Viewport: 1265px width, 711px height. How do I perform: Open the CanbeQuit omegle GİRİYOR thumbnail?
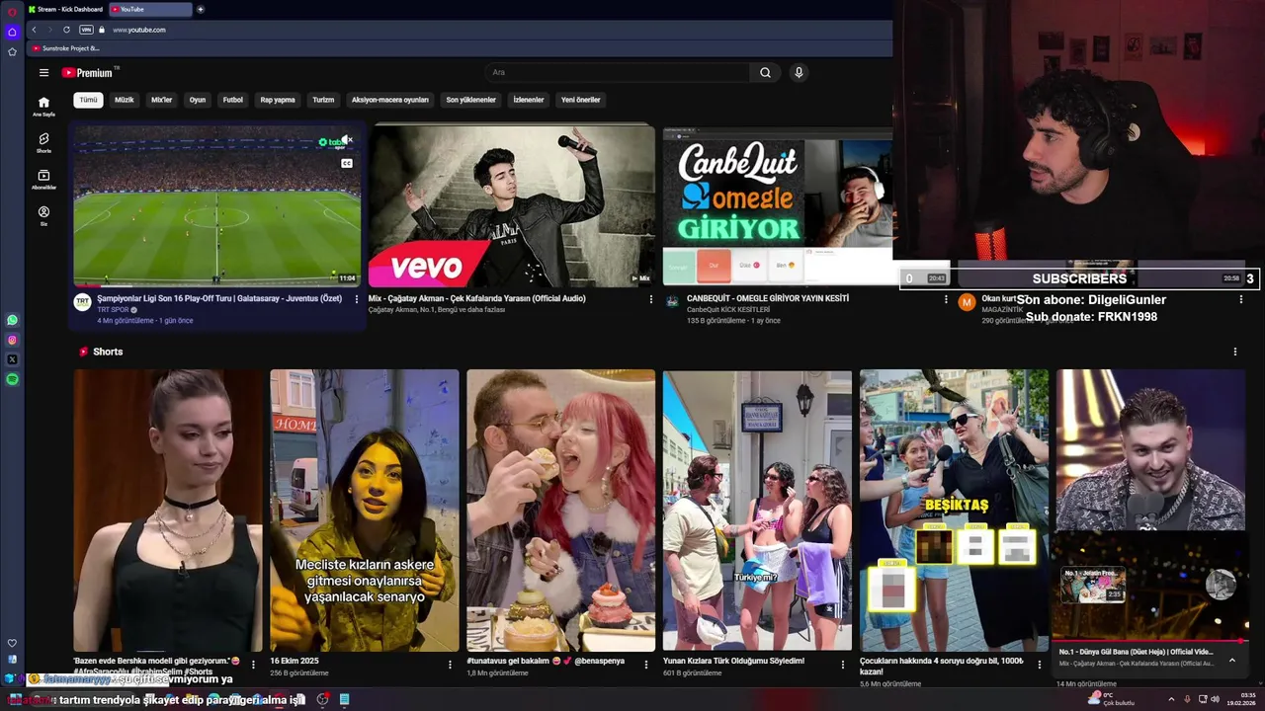(x=778, y=205)
